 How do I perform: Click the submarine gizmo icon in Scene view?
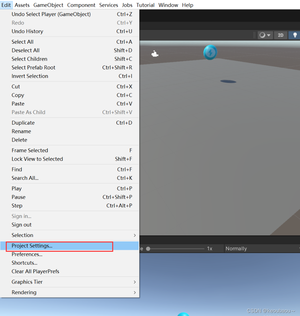[x=155, y=54]
